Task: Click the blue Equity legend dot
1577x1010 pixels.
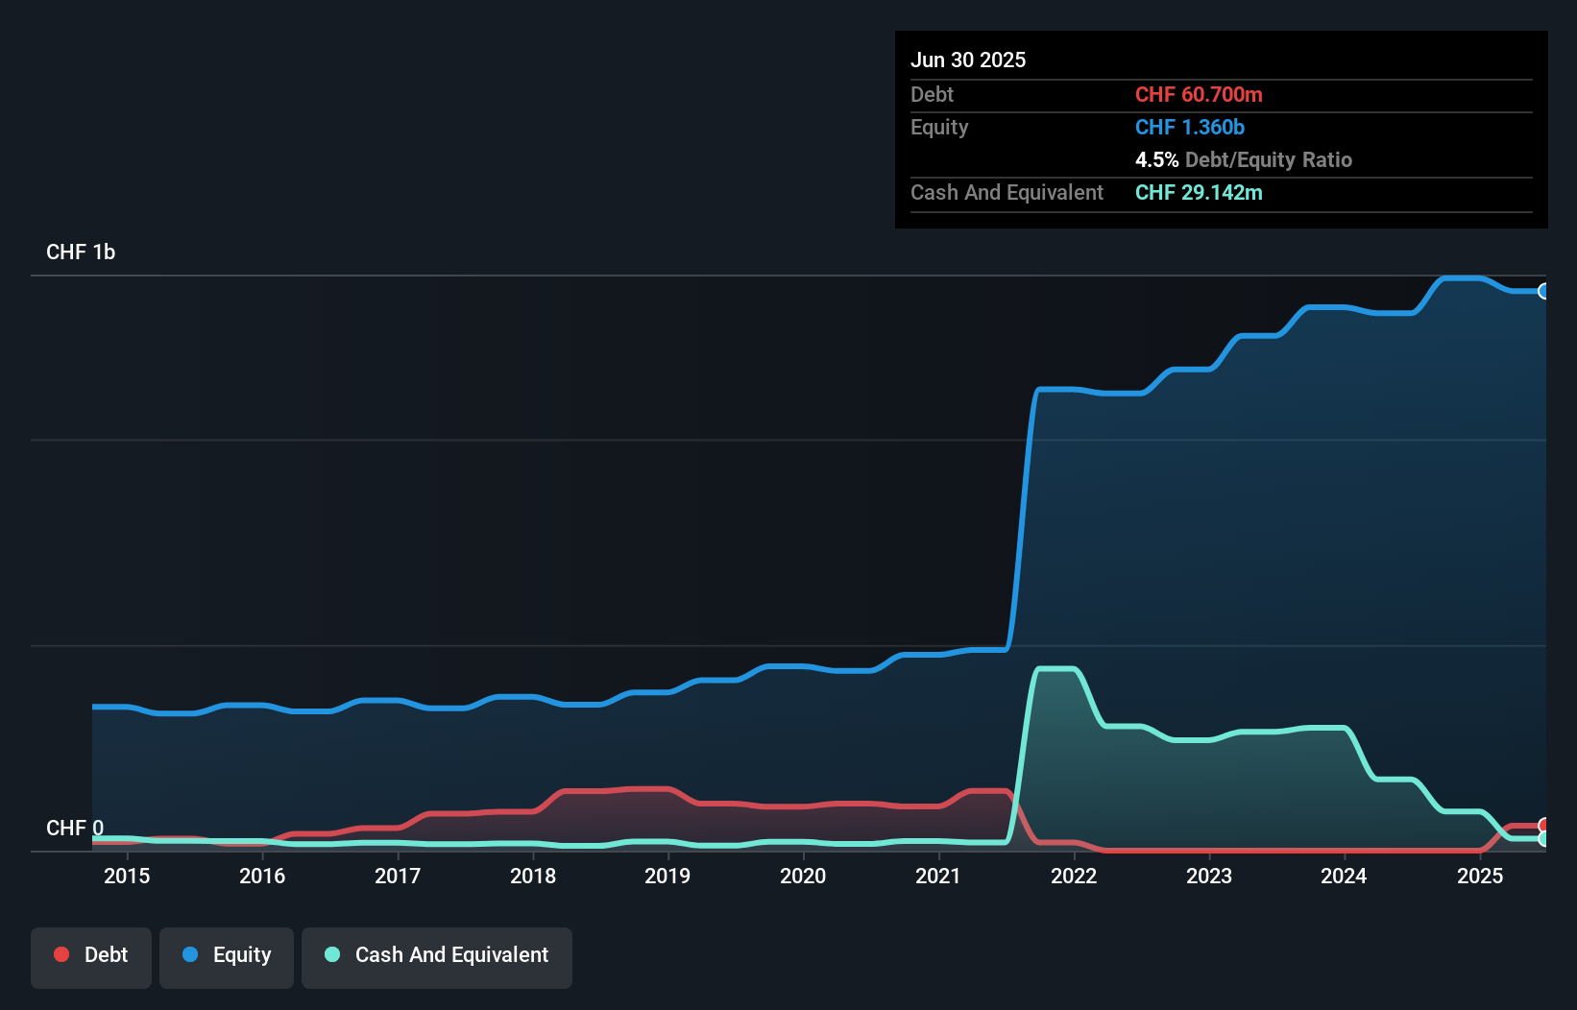Action: [190, 954]
